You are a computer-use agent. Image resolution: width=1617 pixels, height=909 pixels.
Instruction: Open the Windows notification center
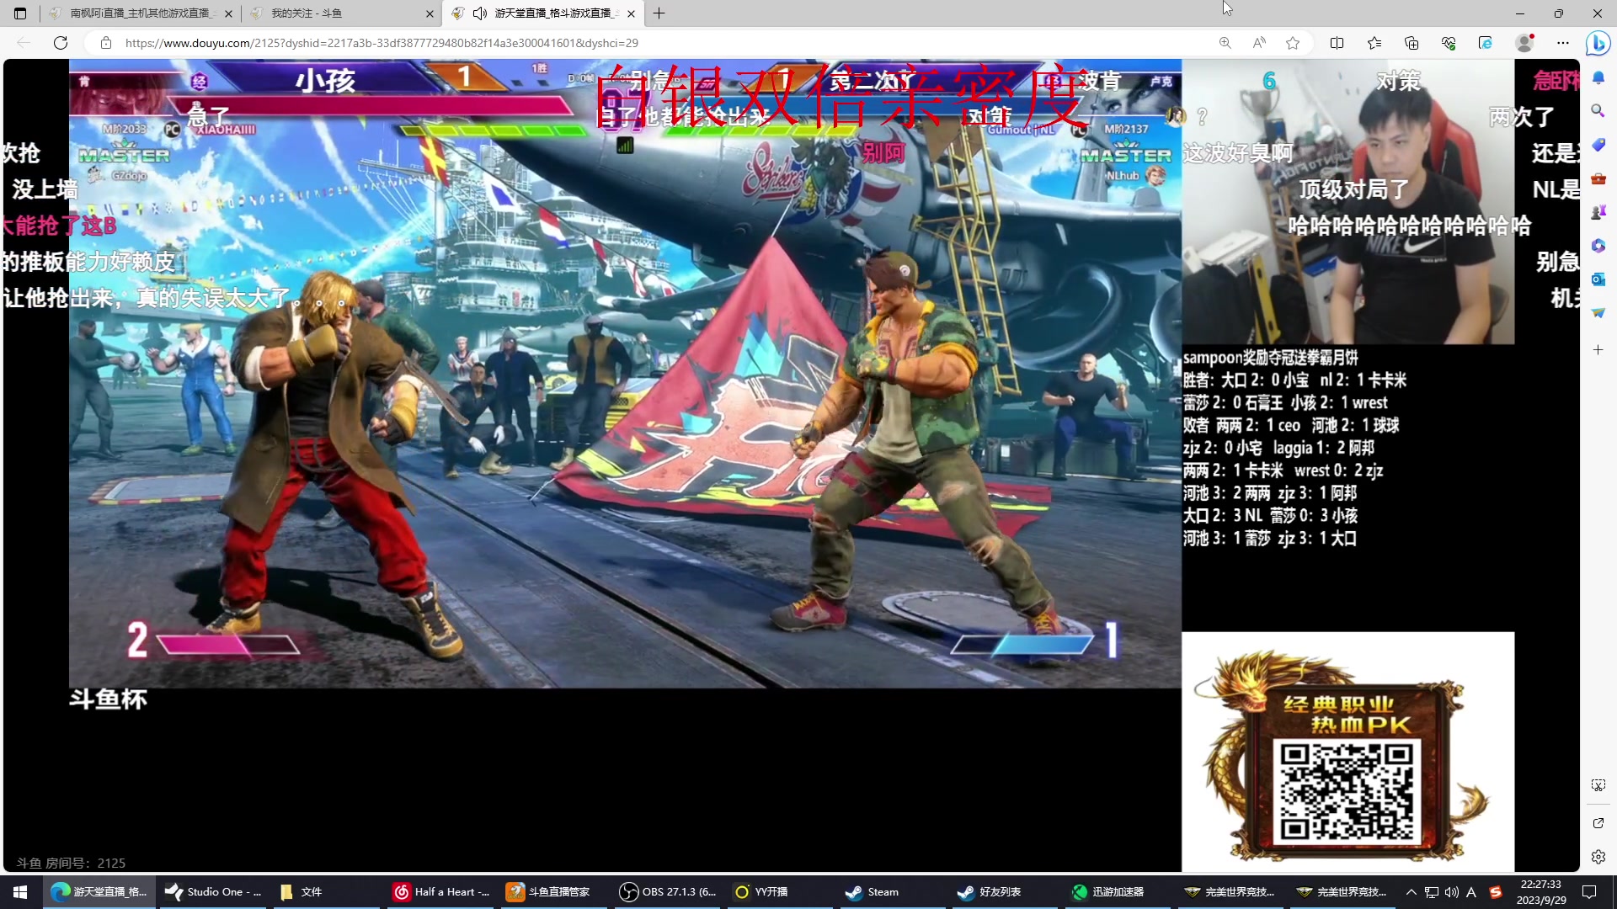[1589, 892]
